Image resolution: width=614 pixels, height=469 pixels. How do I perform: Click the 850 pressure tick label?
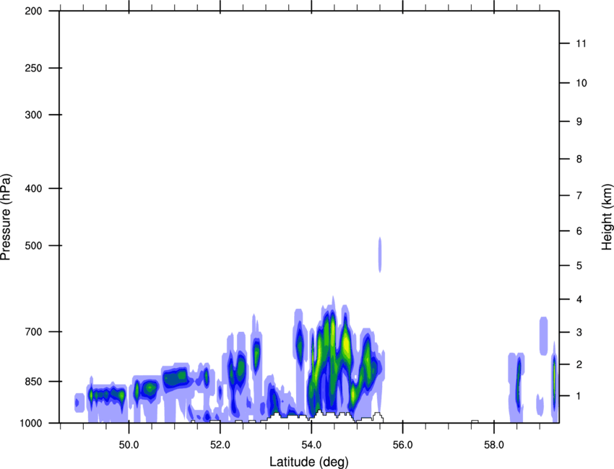tap(33, 381)
